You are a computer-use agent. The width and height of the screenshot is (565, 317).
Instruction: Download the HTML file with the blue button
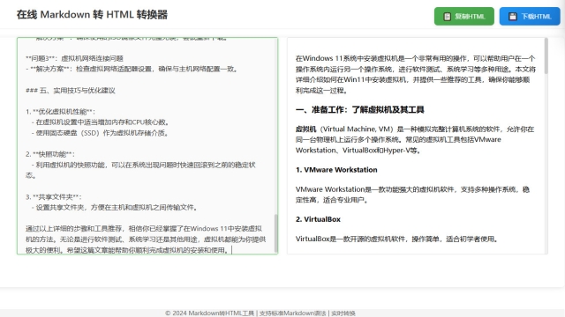pyautogui.click(x=530, y=16)
